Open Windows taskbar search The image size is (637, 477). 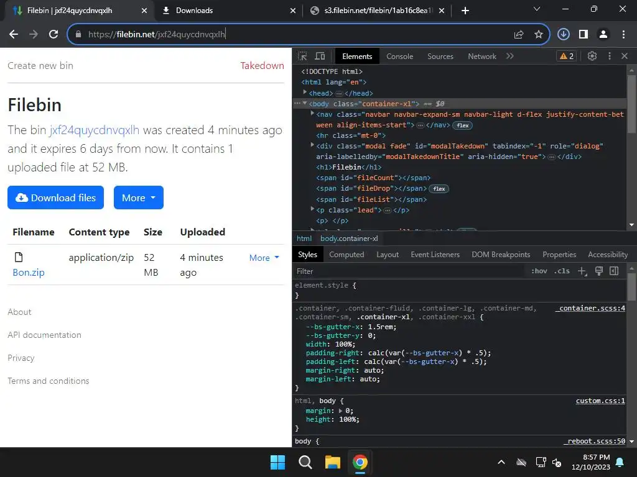[x=305, y=462]
